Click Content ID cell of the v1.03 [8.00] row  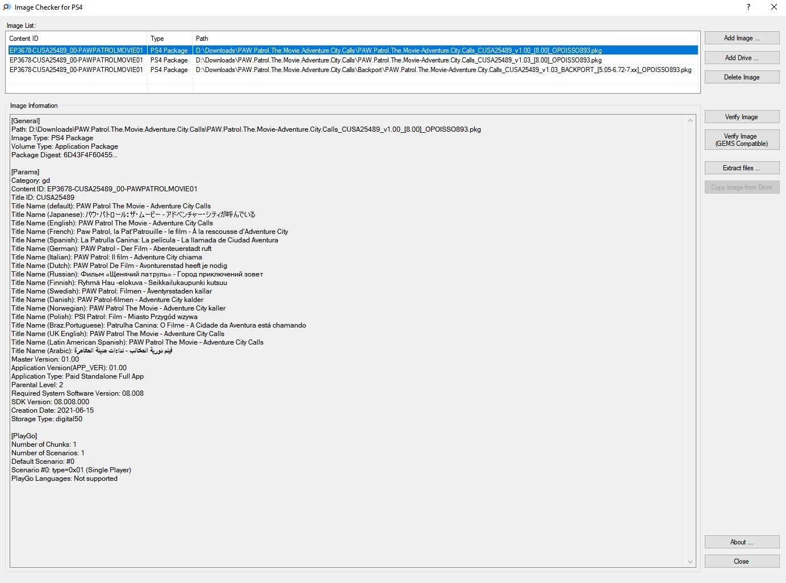point(76,60)
